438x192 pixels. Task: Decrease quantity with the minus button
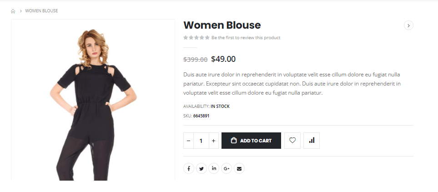[x=189, y=141]
